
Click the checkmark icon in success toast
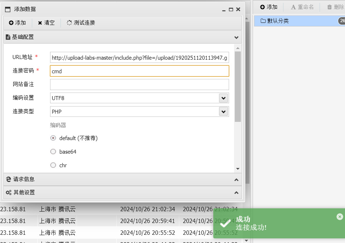click(225, 223)
